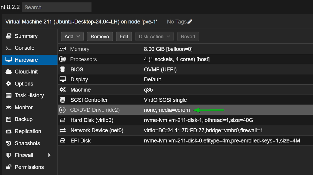Click the Network Device arrows icon

(x=62, y=130)
